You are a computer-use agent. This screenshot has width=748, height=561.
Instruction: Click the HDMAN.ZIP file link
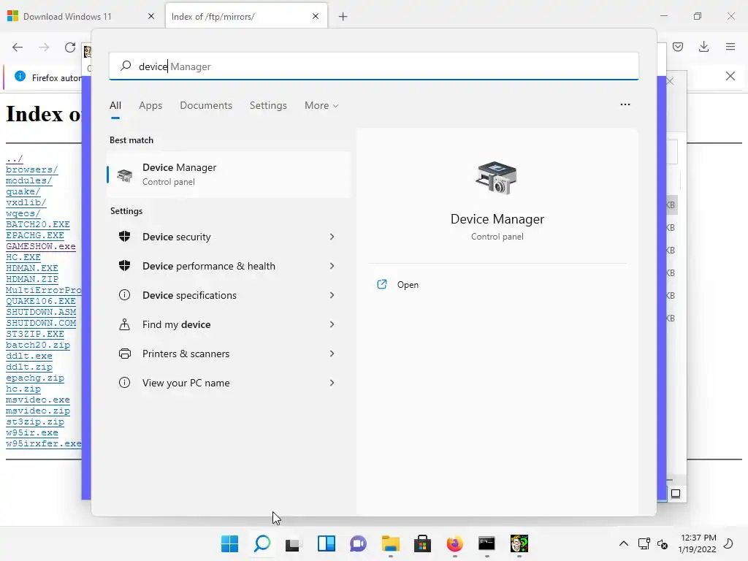coord(32,279)
